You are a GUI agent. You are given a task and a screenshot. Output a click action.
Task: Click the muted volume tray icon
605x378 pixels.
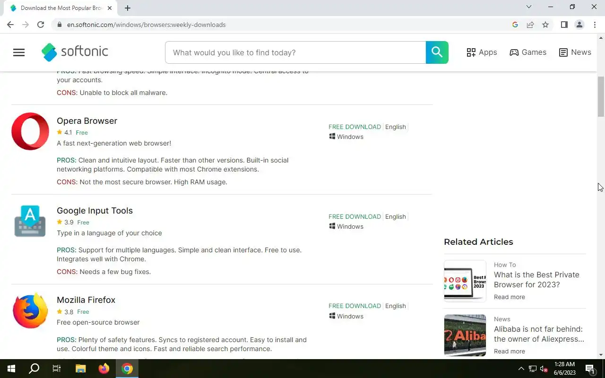pyautogui.click(x=544, y=369)
